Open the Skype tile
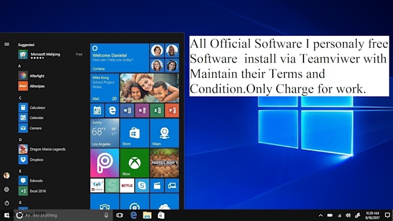 click(x=142, y=186)
